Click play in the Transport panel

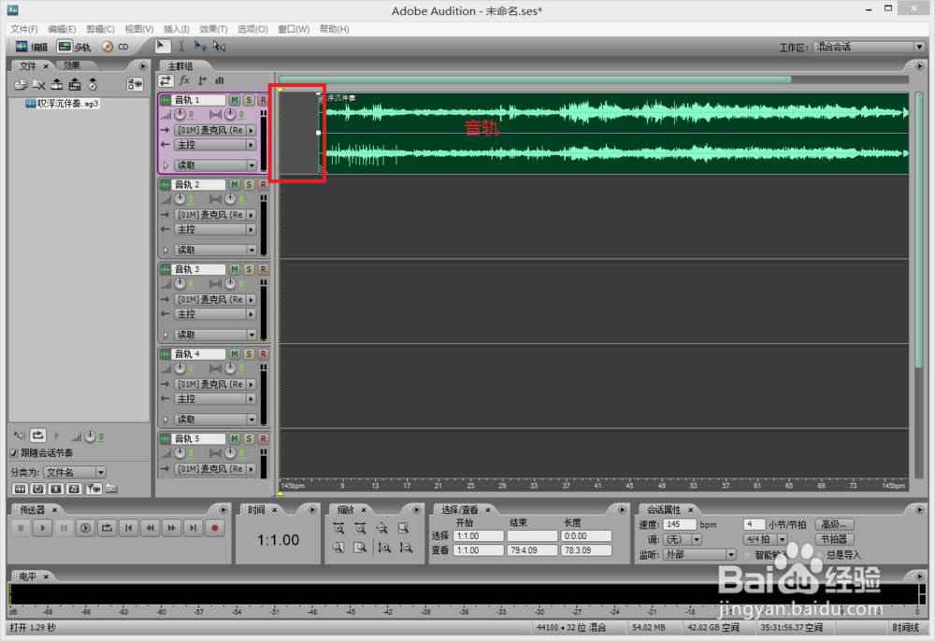(42, 528)
